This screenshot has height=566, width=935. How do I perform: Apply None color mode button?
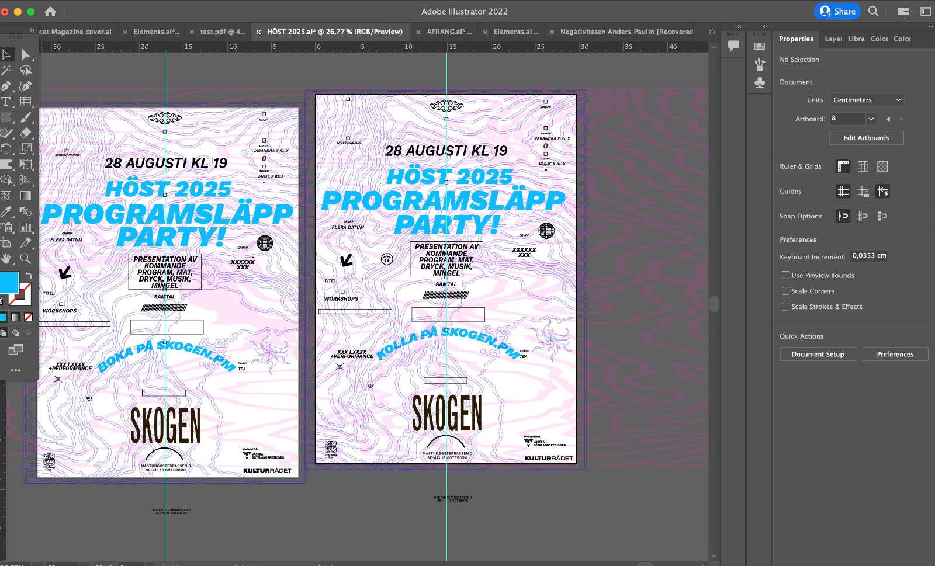click(29, 317)
